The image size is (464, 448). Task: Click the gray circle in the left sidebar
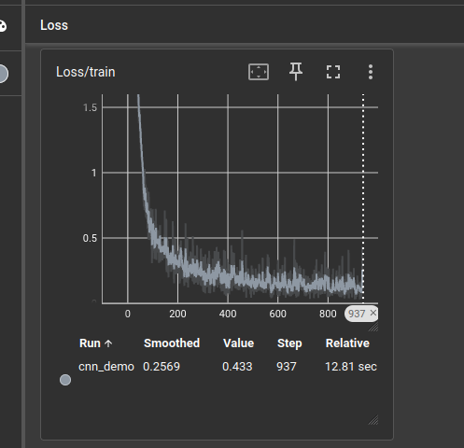point(3,74)
